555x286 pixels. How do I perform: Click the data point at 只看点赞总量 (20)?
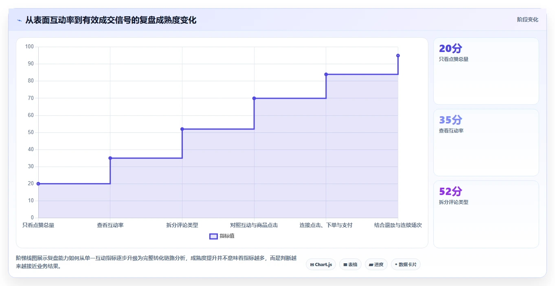pos(38,184)
